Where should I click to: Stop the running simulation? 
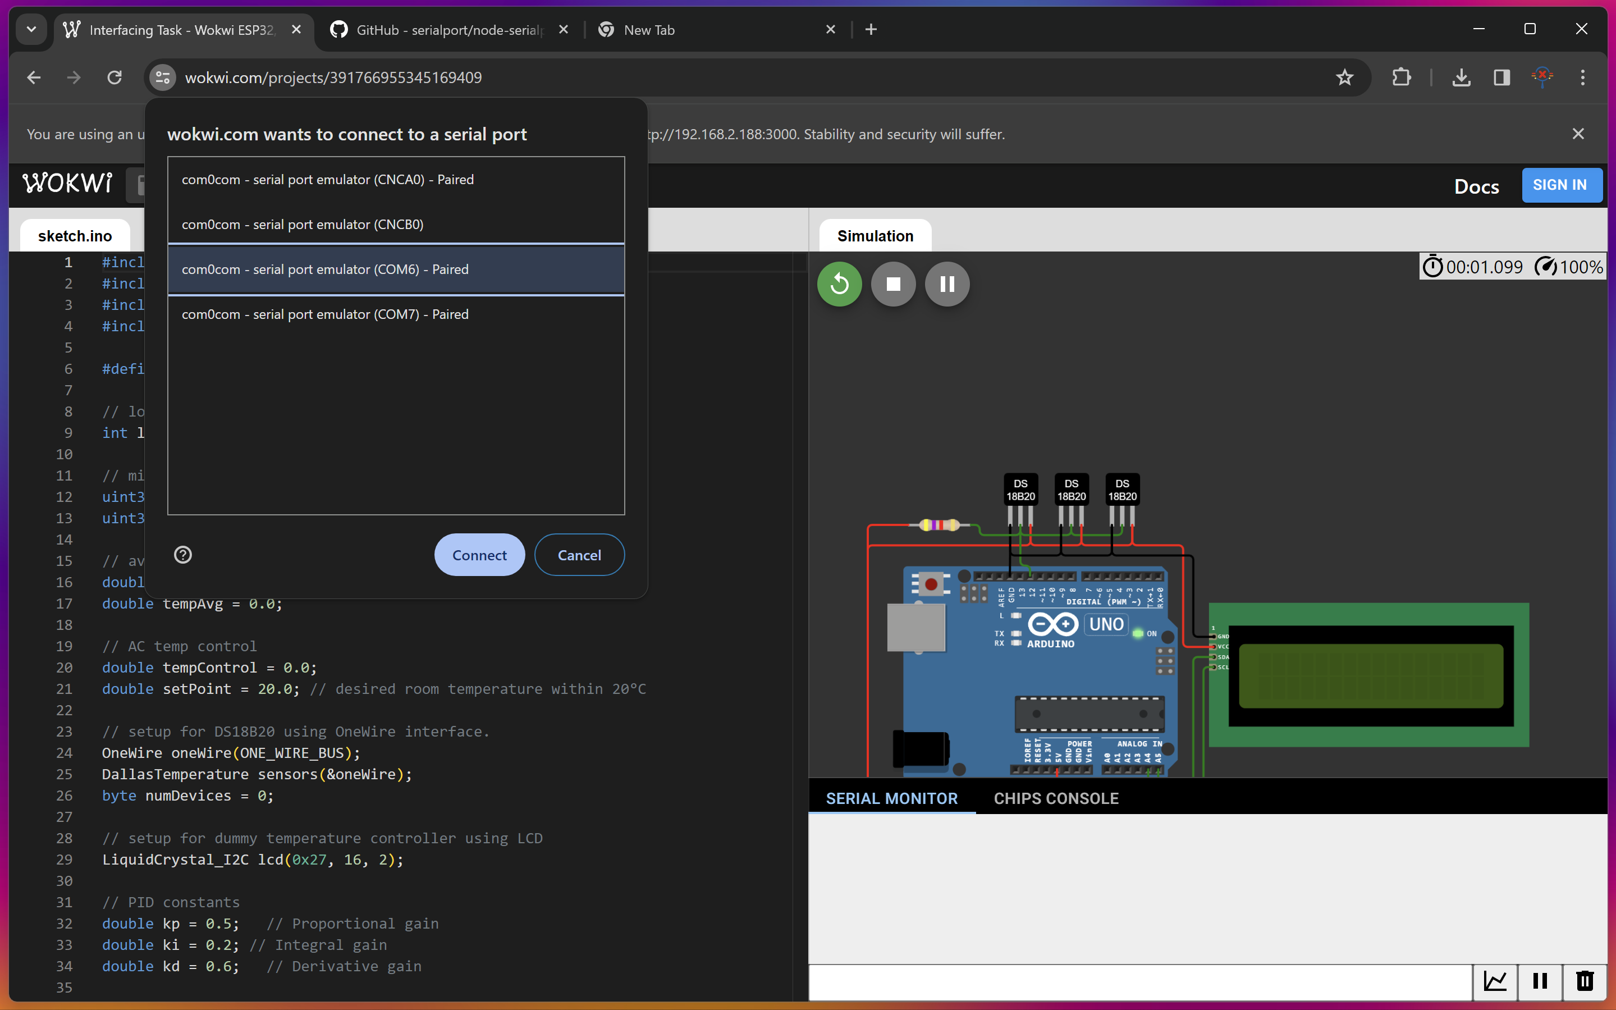coord(893,284)
